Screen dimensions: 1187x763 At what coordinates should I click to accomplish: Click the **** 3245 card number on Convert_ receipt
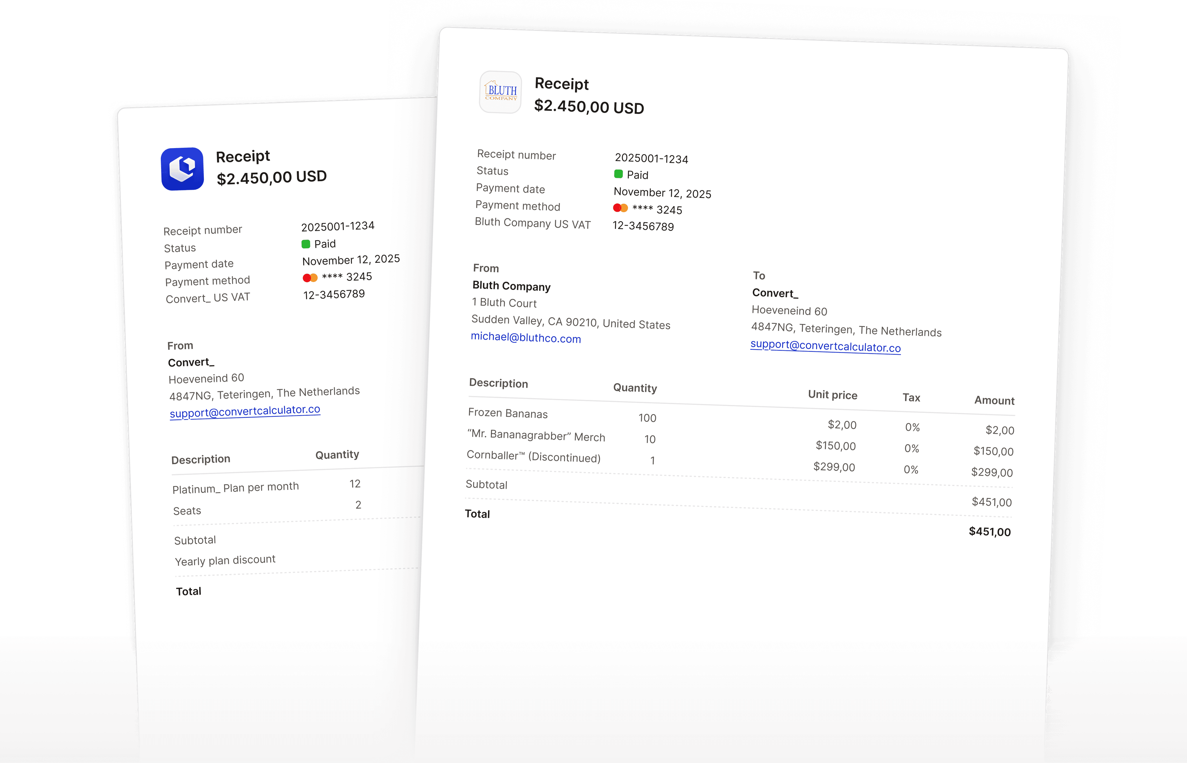coord(347,276)
